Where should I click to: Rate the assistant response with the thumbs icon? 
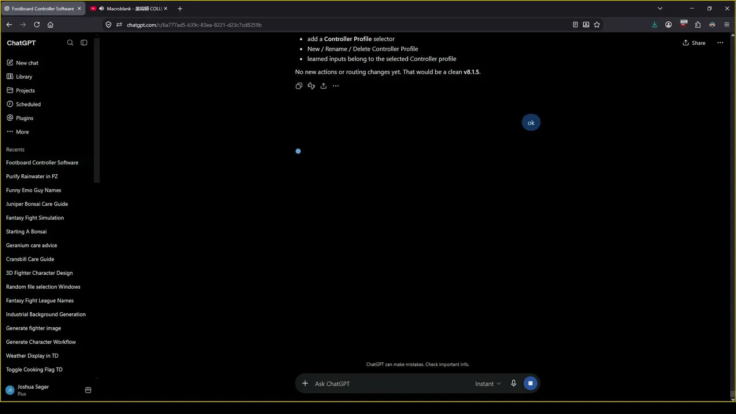[x=311, y=86]
